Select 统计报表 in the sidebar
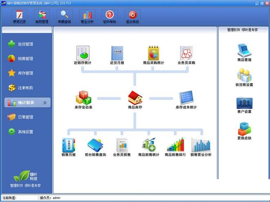Screen dimensions: 270x202 tap(28, 102)
